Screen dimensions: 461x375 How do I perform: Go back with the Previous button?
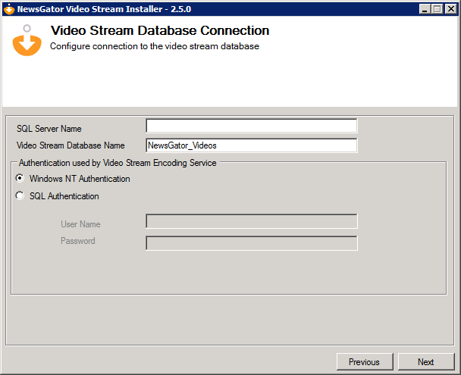364,362
